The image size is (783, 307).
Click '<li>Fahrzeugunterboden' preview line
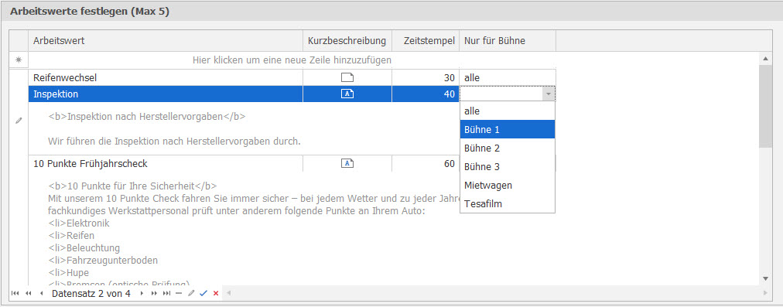pos(103,260)
